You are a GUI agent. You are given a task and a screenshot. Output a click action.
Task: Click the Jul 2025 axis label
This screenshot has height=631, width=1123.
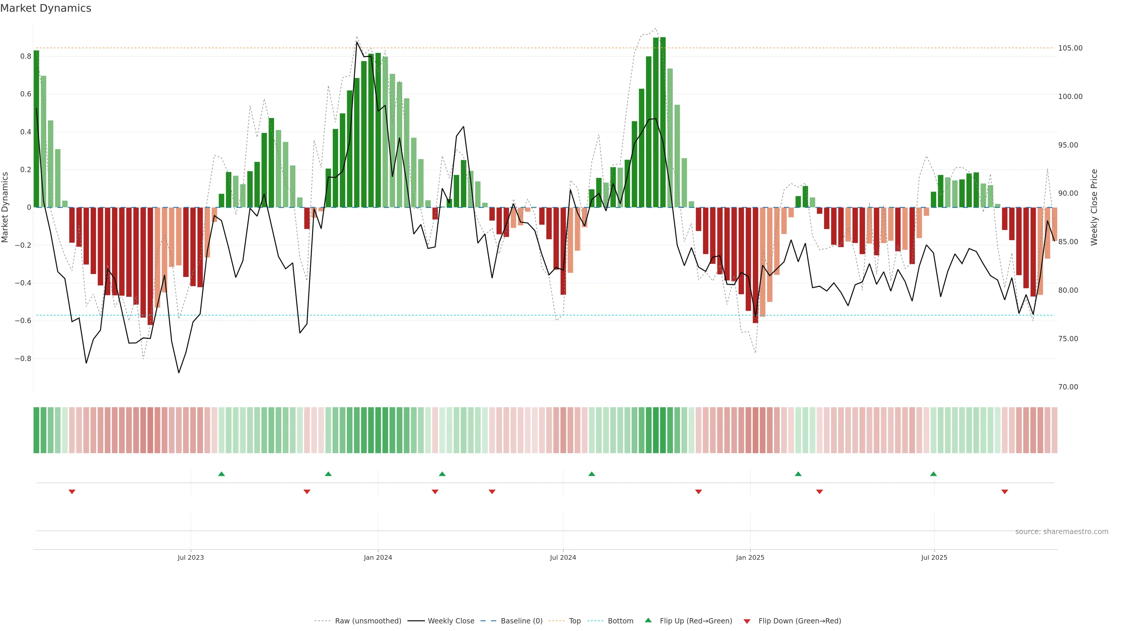[x=934, y=557]
